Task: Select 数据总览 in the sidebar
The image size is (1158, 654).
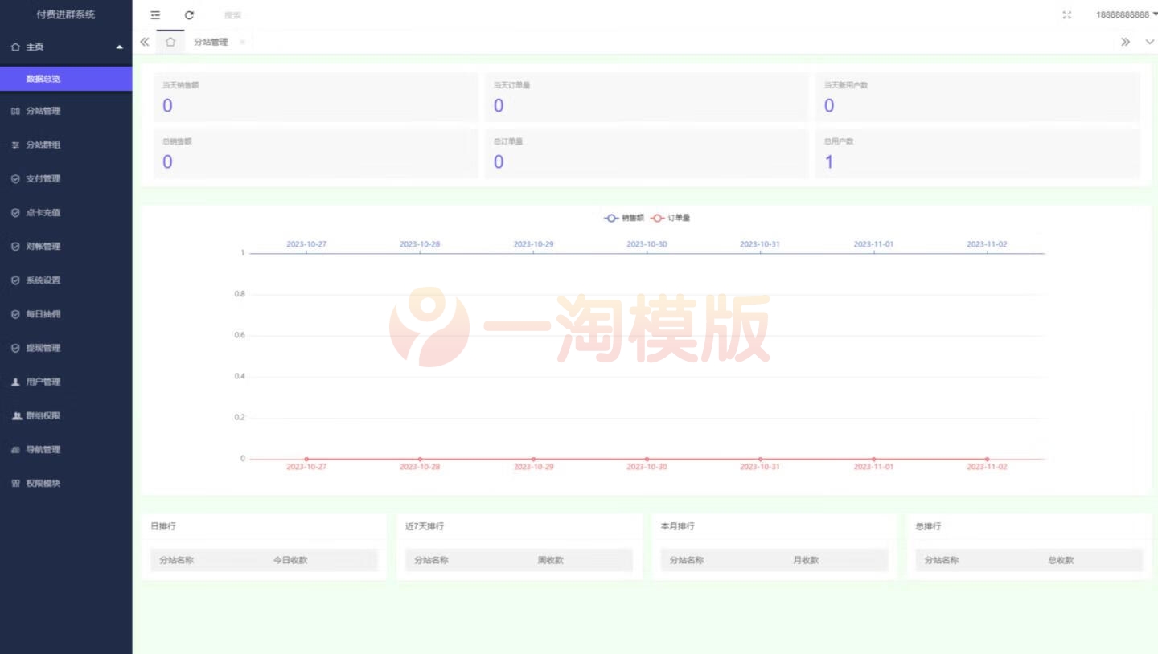Action: coord(66,79)
